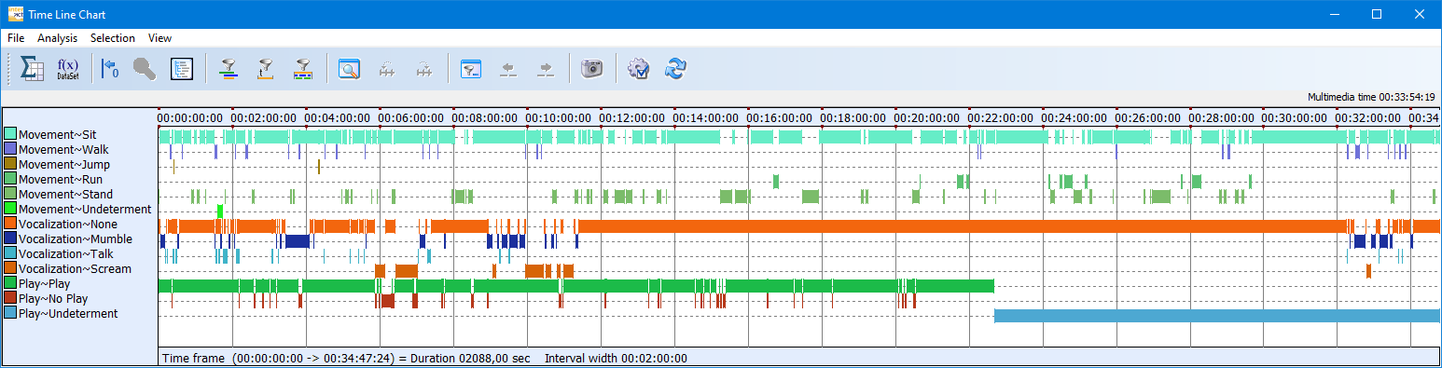Click the grayed-out magnifier icon
Image resolution: width=1442 pixels, height=368 pixels.
[145, 69]
